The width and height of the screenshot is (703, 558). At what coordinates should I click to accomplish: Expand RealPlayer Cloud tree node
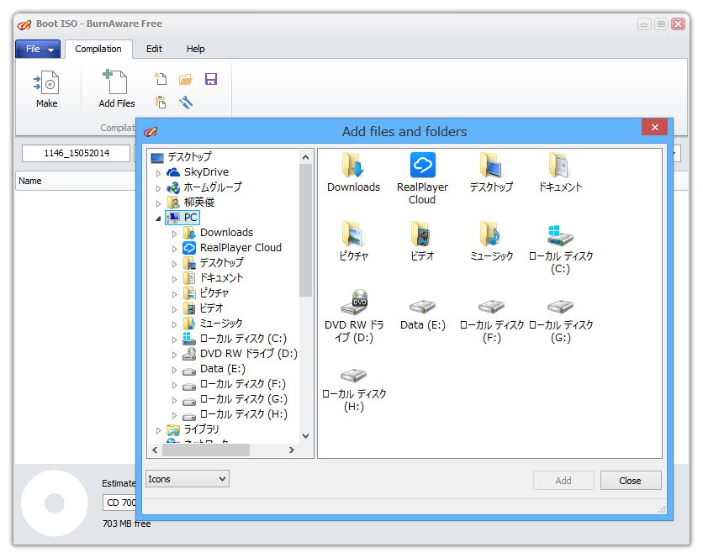coord(174,249)
